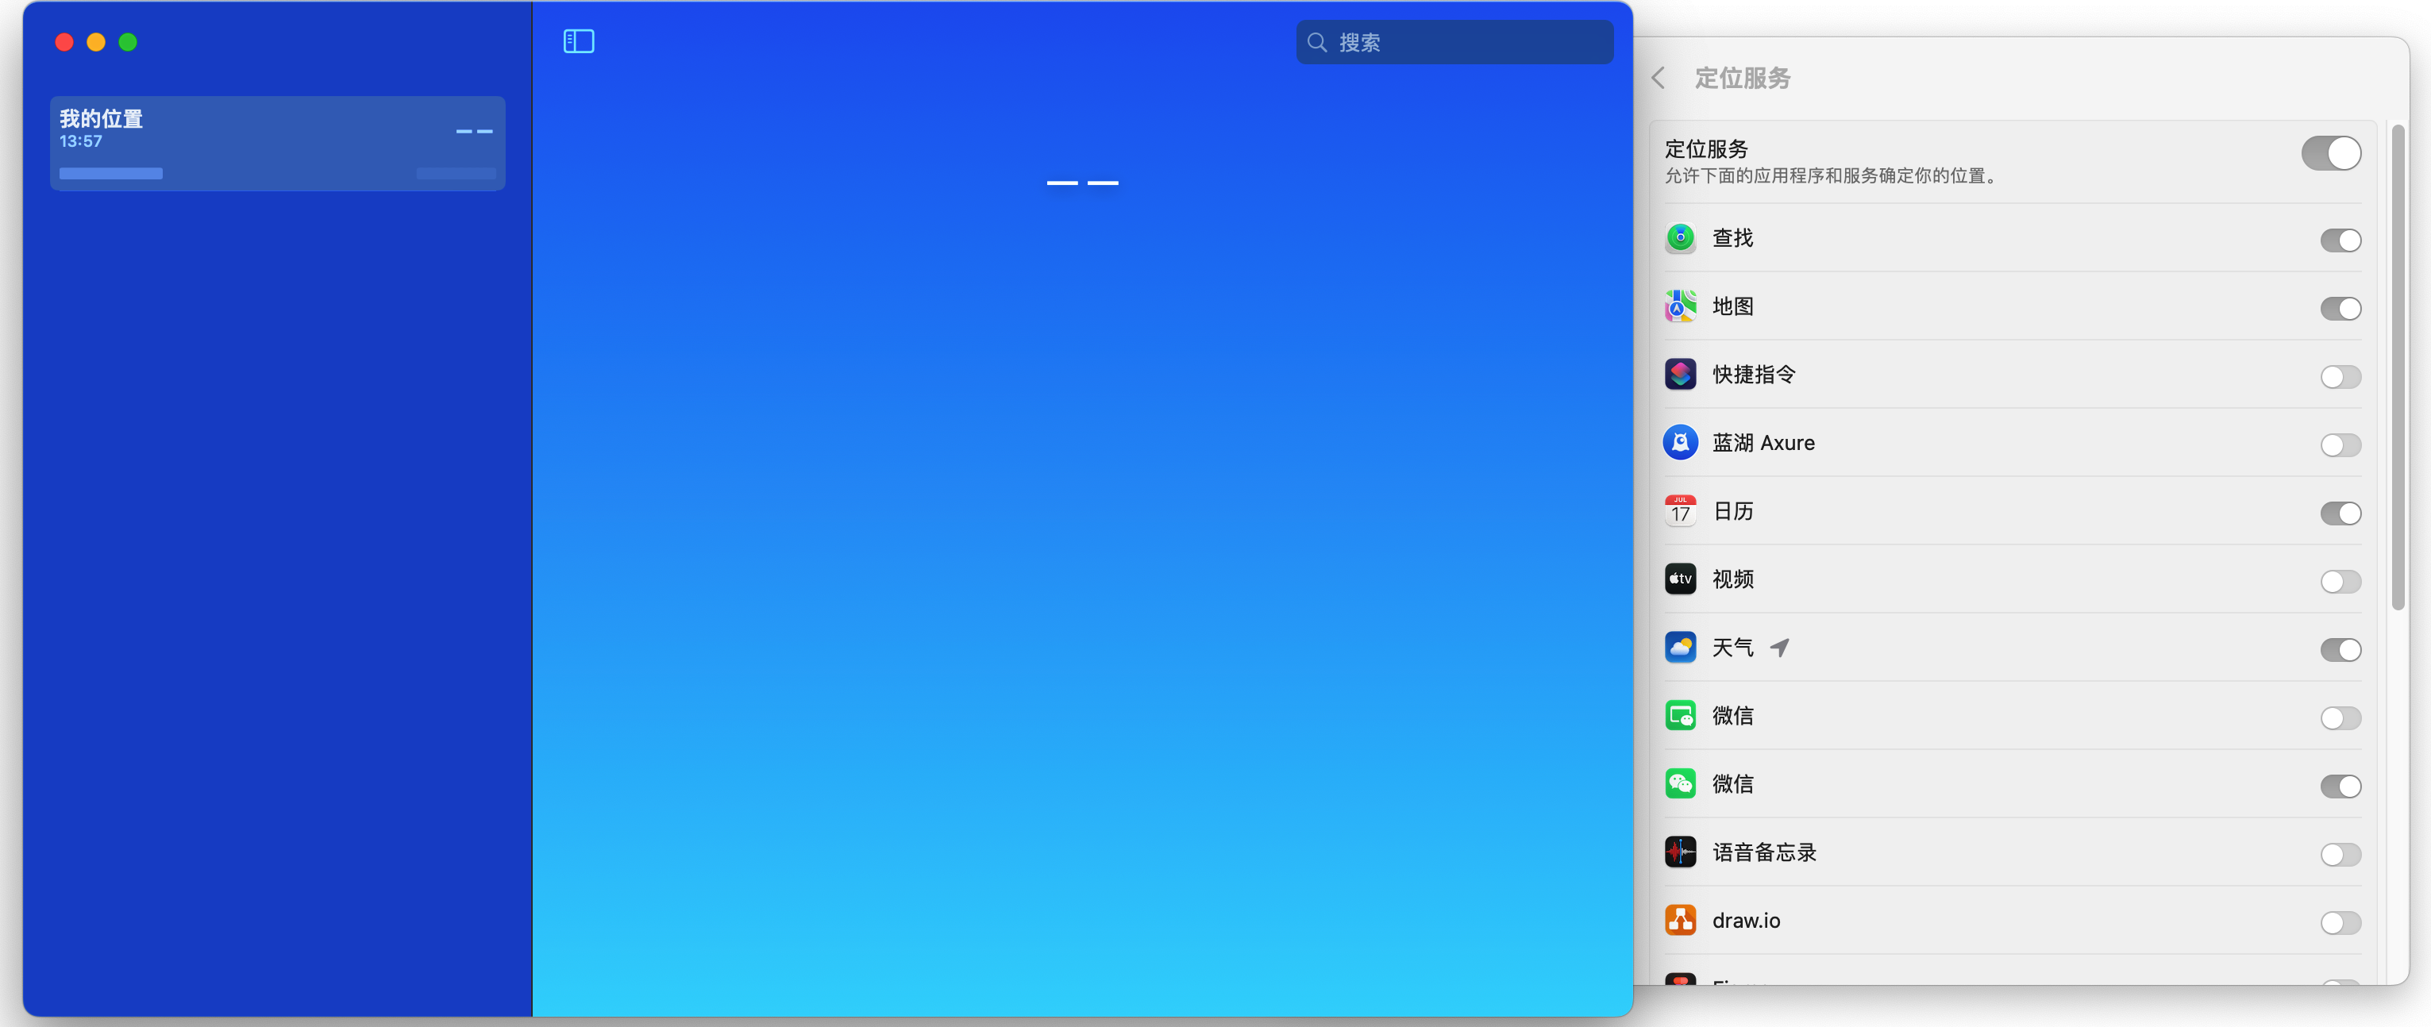Click the Apple TV 视频 icon
This screenshot has width=2431, height=1027.
click(x=1680, y=579)
